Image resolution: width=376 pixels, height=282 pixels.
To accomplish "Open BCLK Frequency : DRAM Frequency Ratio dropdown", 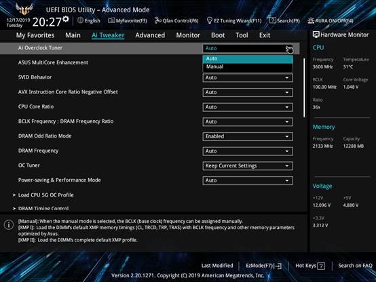I will coord(248,122).
